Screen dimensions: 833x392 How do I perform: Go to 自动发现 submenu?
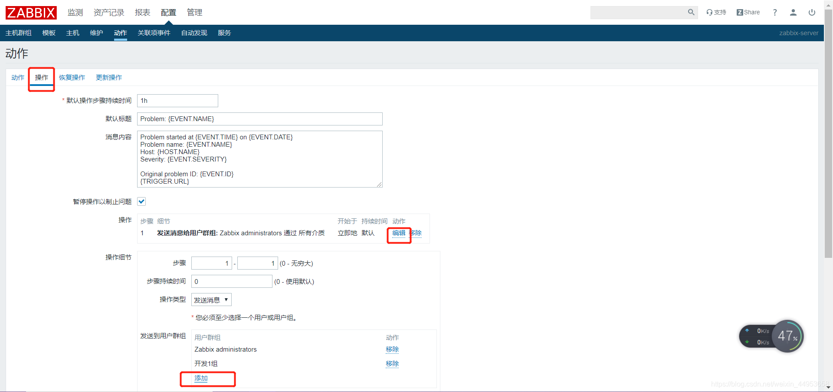pos(194,33)
